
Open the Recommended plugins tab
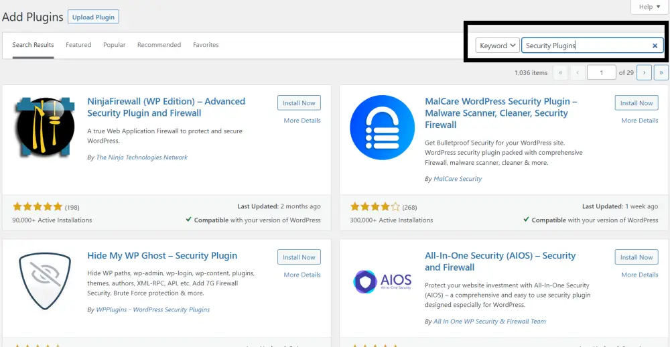click(159, 45)
